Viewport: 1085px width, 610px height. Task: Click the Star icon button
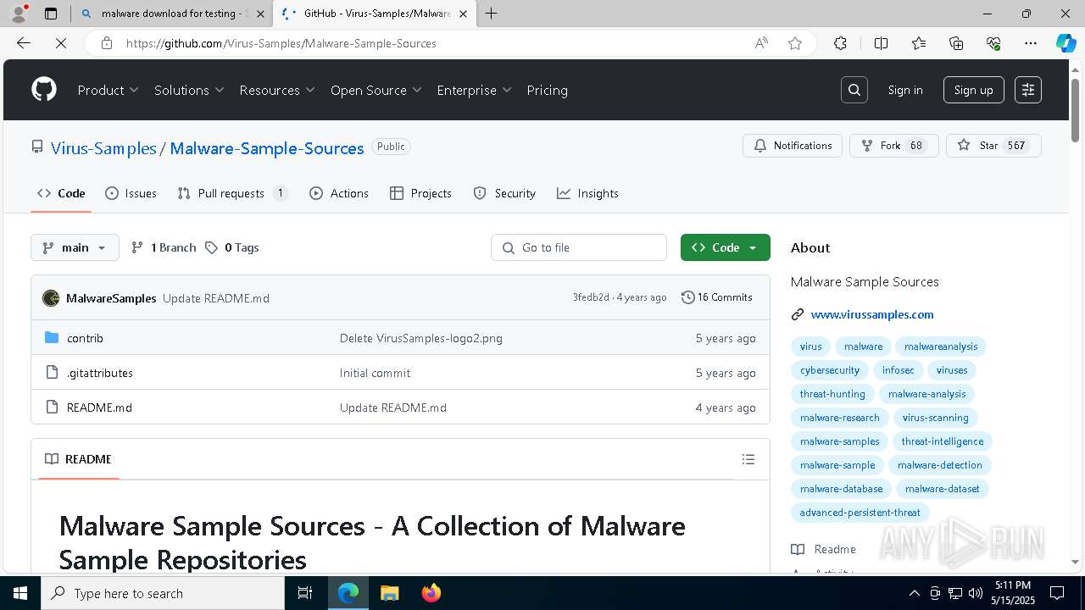point(993,146)
